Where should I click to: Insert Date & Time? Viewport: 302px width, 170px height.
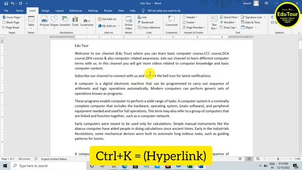tap(251, 22)
